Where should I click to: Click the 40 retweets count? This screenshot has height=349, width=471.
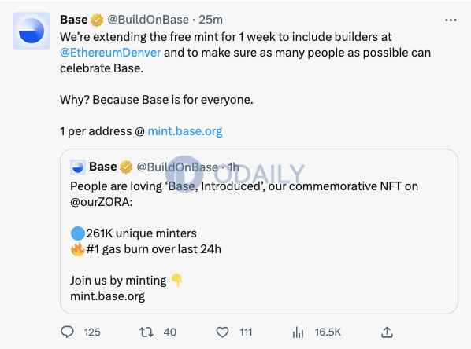tap(170, 332)
